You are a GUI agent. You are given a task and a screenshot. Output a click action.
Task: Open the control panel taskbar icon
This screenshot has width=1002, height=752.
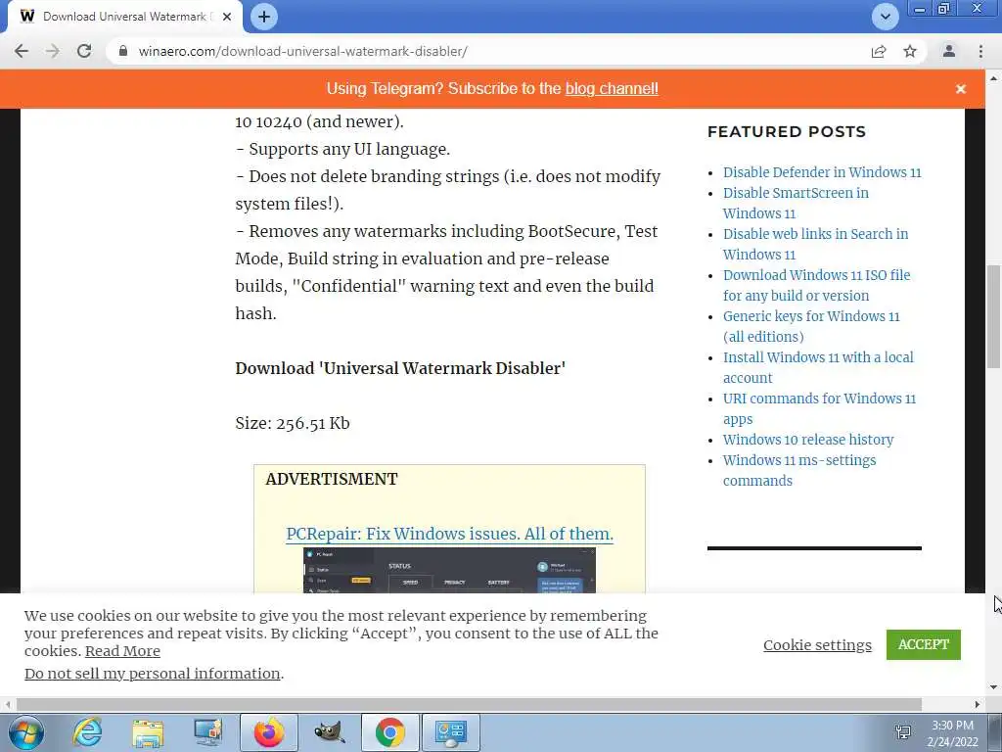450,732
